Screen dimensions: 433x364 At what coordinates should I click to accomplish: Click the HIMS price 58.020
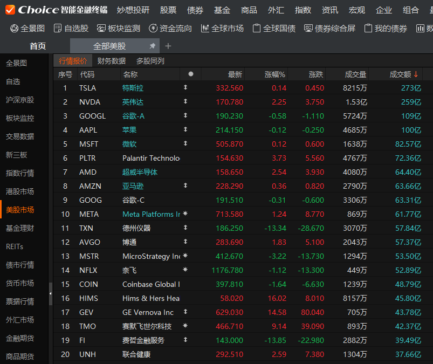click(232, 298)
